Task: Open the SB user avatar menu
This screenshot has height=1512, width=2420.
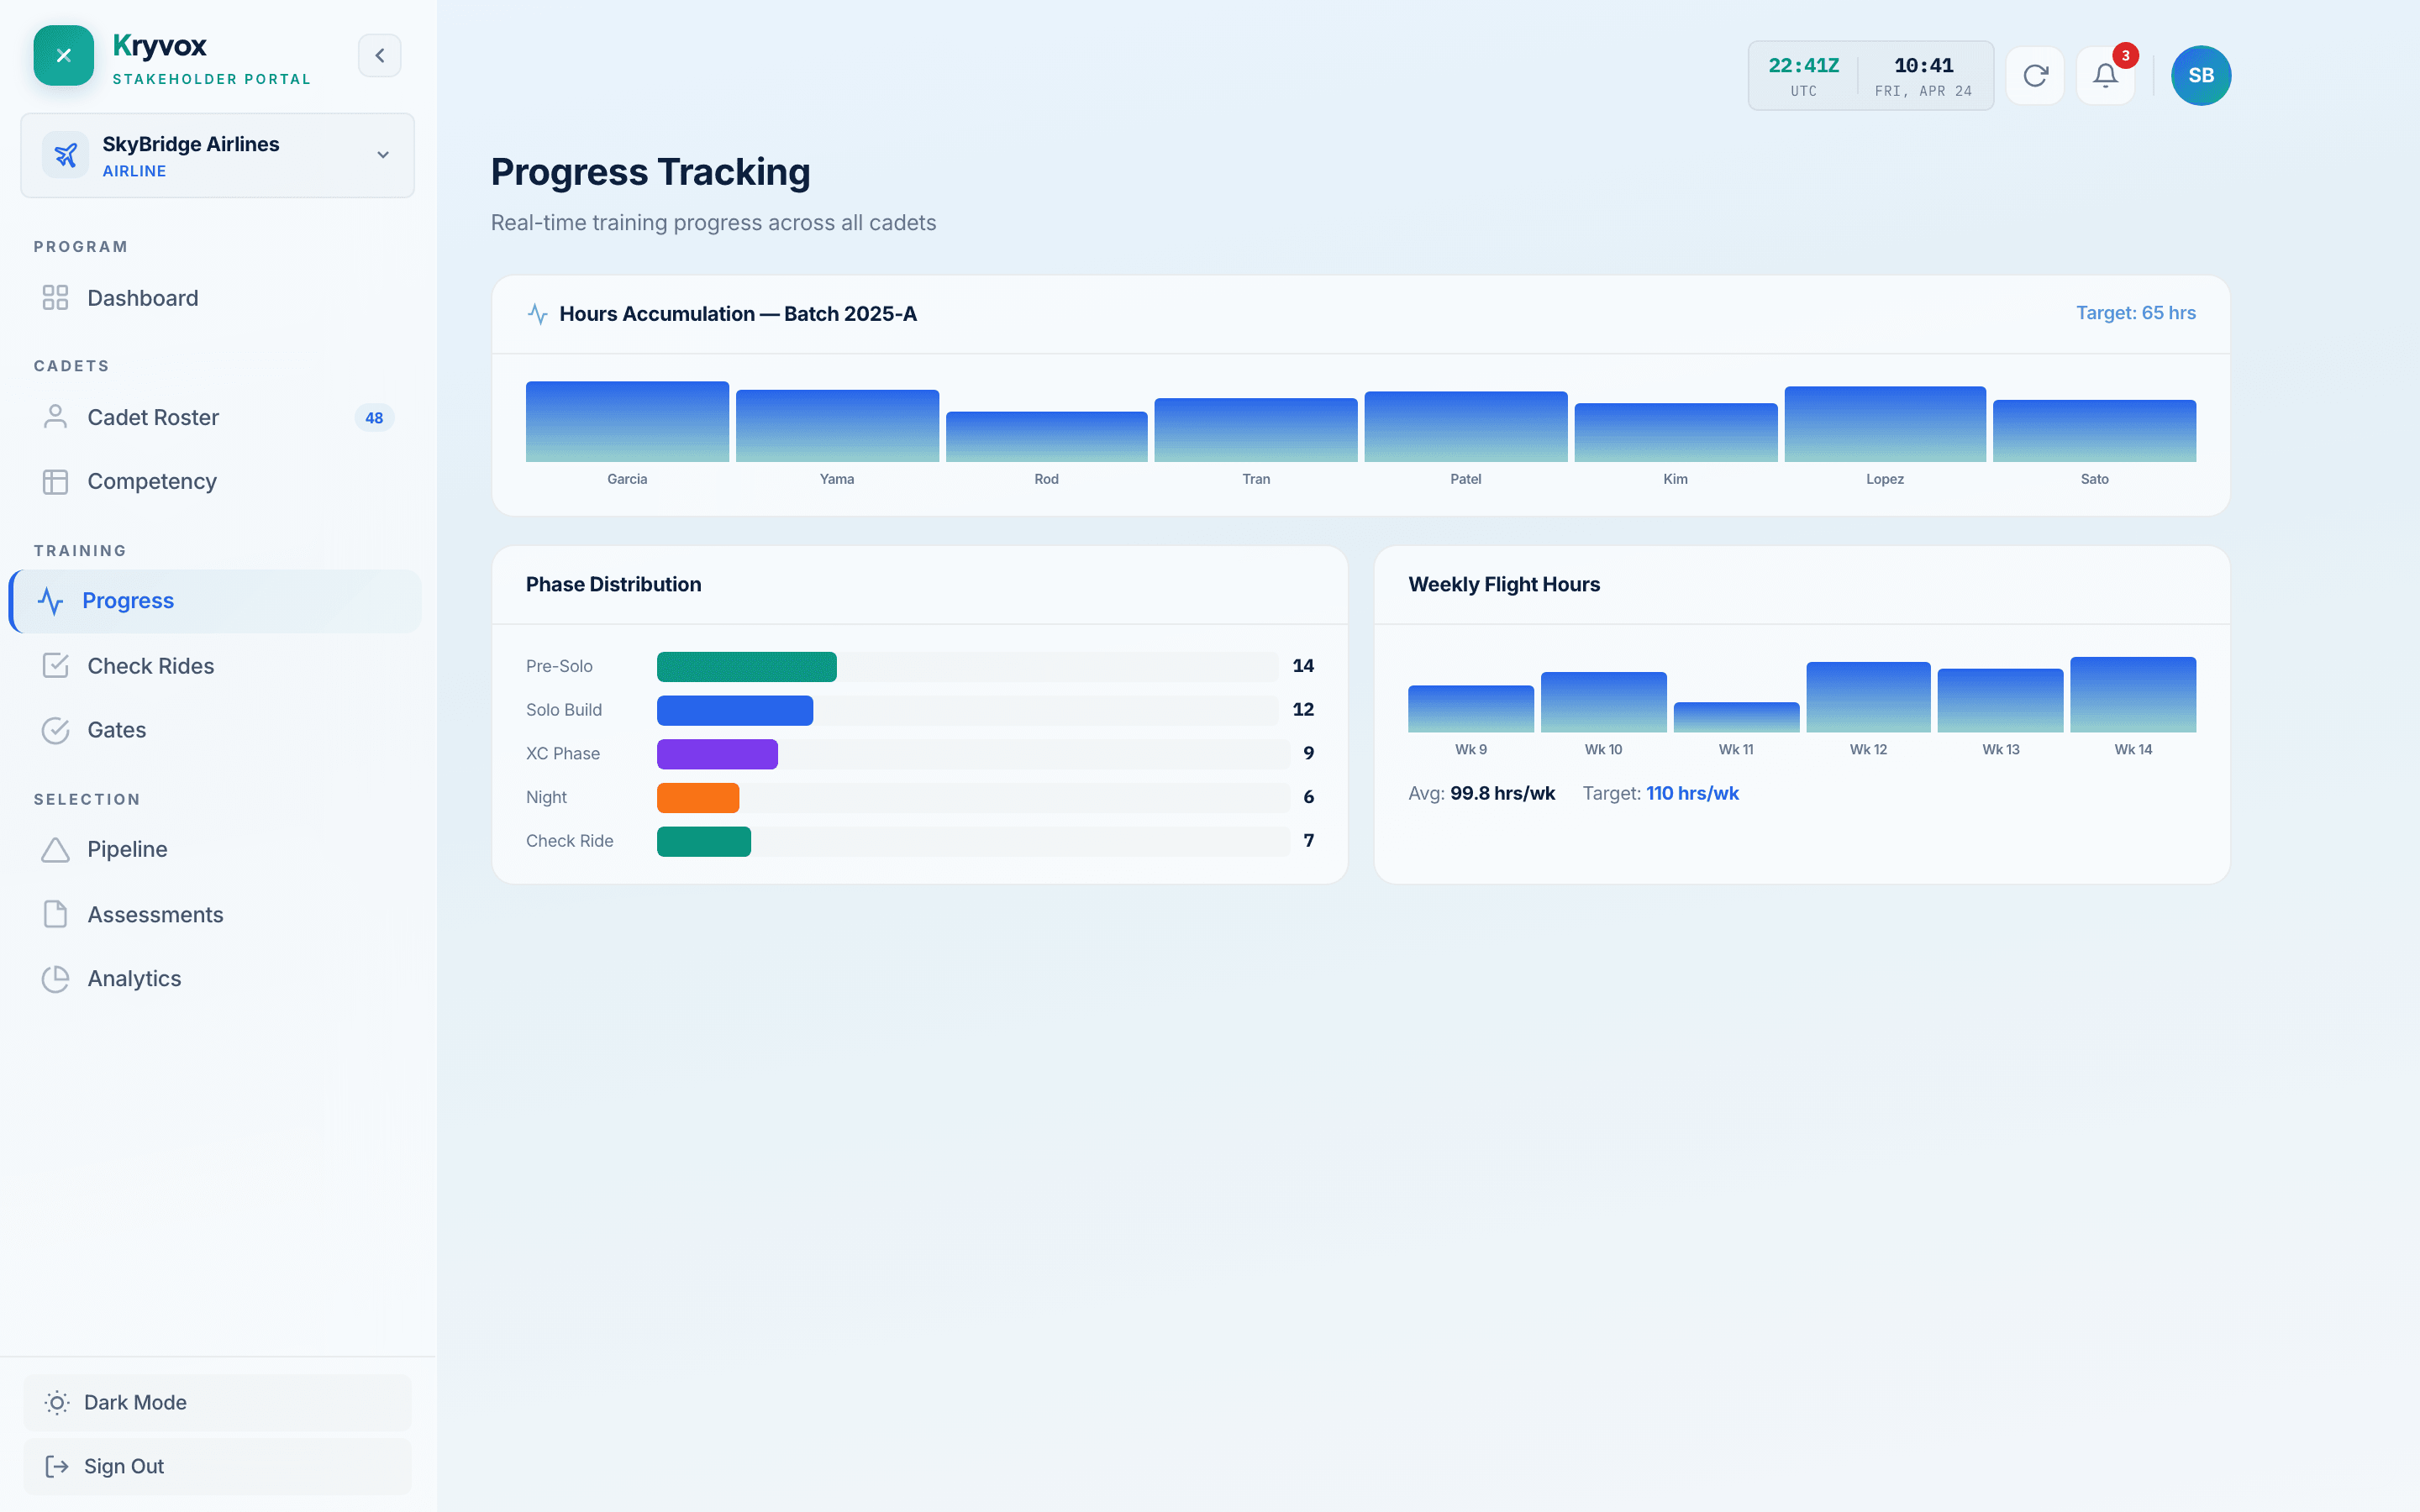Action: (2200, 75)
